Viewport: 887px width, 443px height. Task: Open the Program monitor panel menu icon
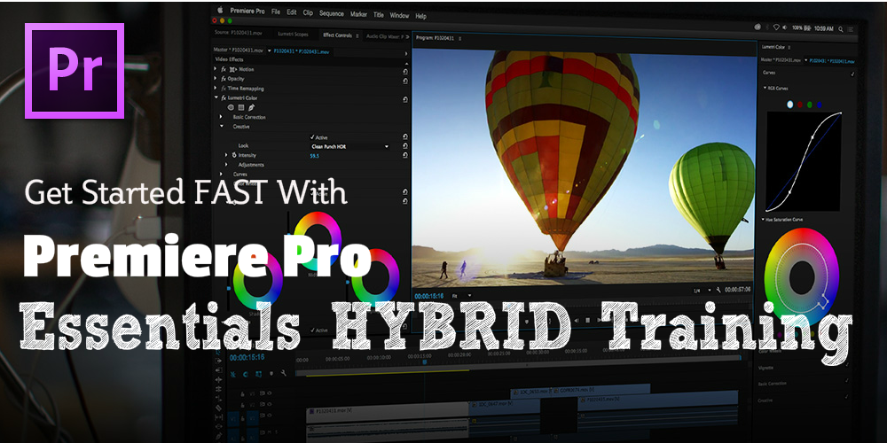coord(459,38)
